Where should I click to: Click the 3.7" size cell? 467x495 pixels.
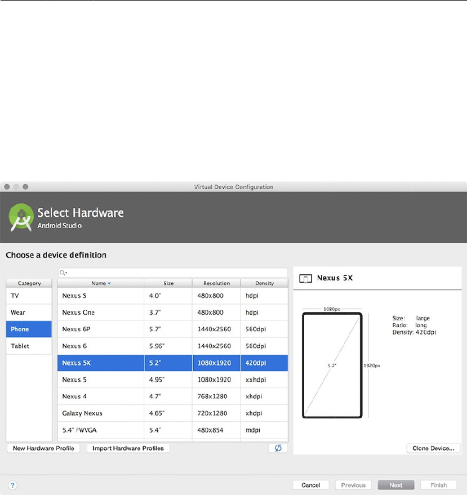pos(168,313)
